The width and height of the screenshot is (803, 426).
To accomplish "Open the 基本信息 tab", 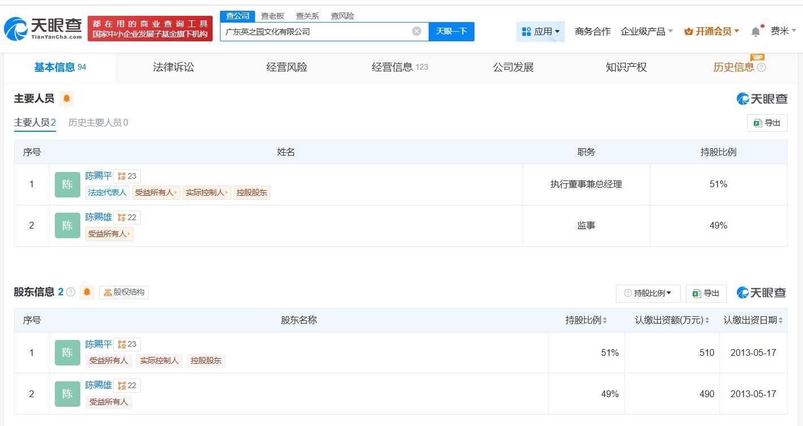I will coord(60,67).
